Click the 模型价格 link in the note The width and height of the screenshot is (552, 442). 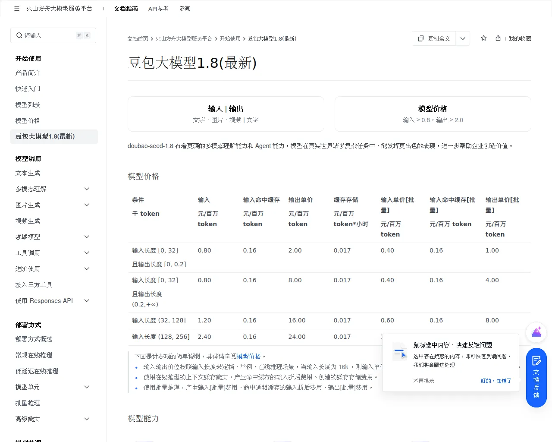[x=249, y=357]
